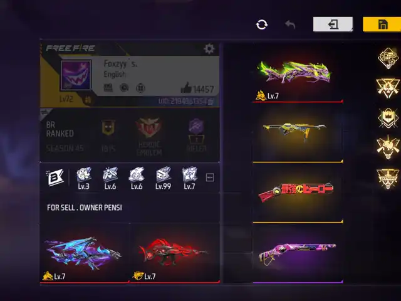401x301 pixels.
Task: Select the Lv.3 pet skill icon
Action: point(83,178)
